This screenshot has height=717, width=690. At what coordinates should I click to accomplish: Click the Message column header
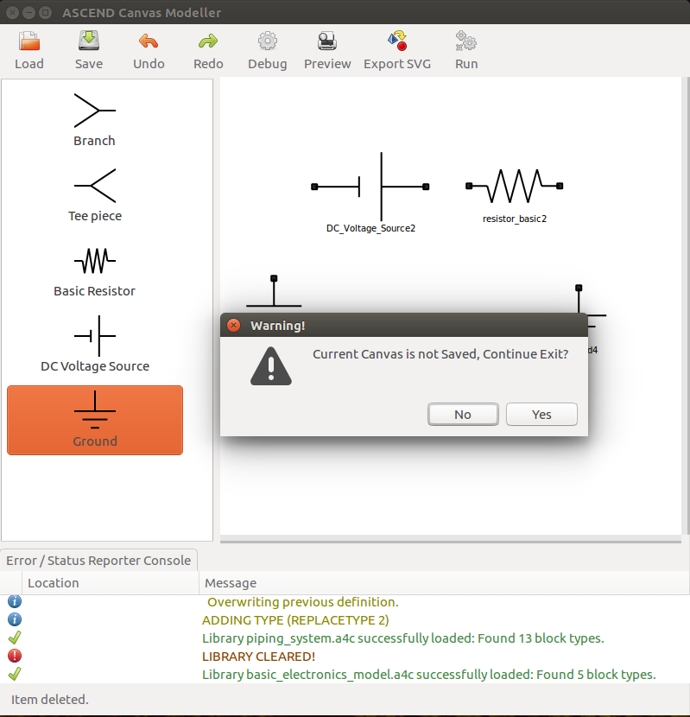(x=231, y=583)
